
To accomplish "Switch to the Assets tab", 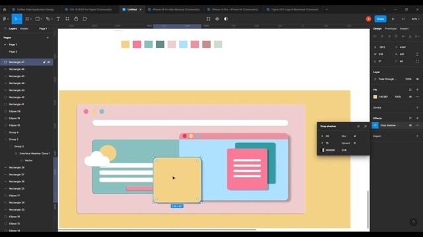I will pos(24,28).
